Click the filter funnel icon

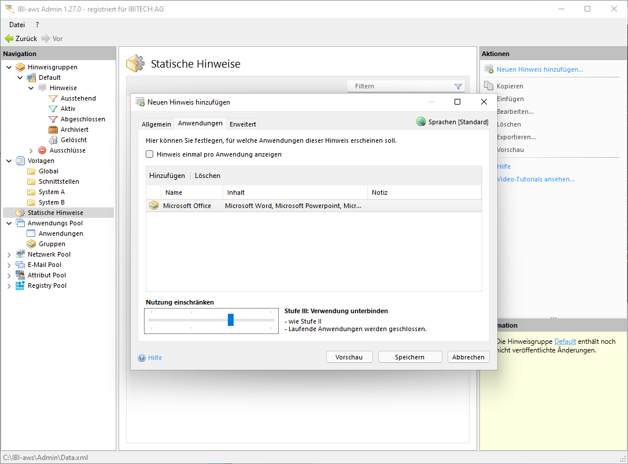click(458, 87)
